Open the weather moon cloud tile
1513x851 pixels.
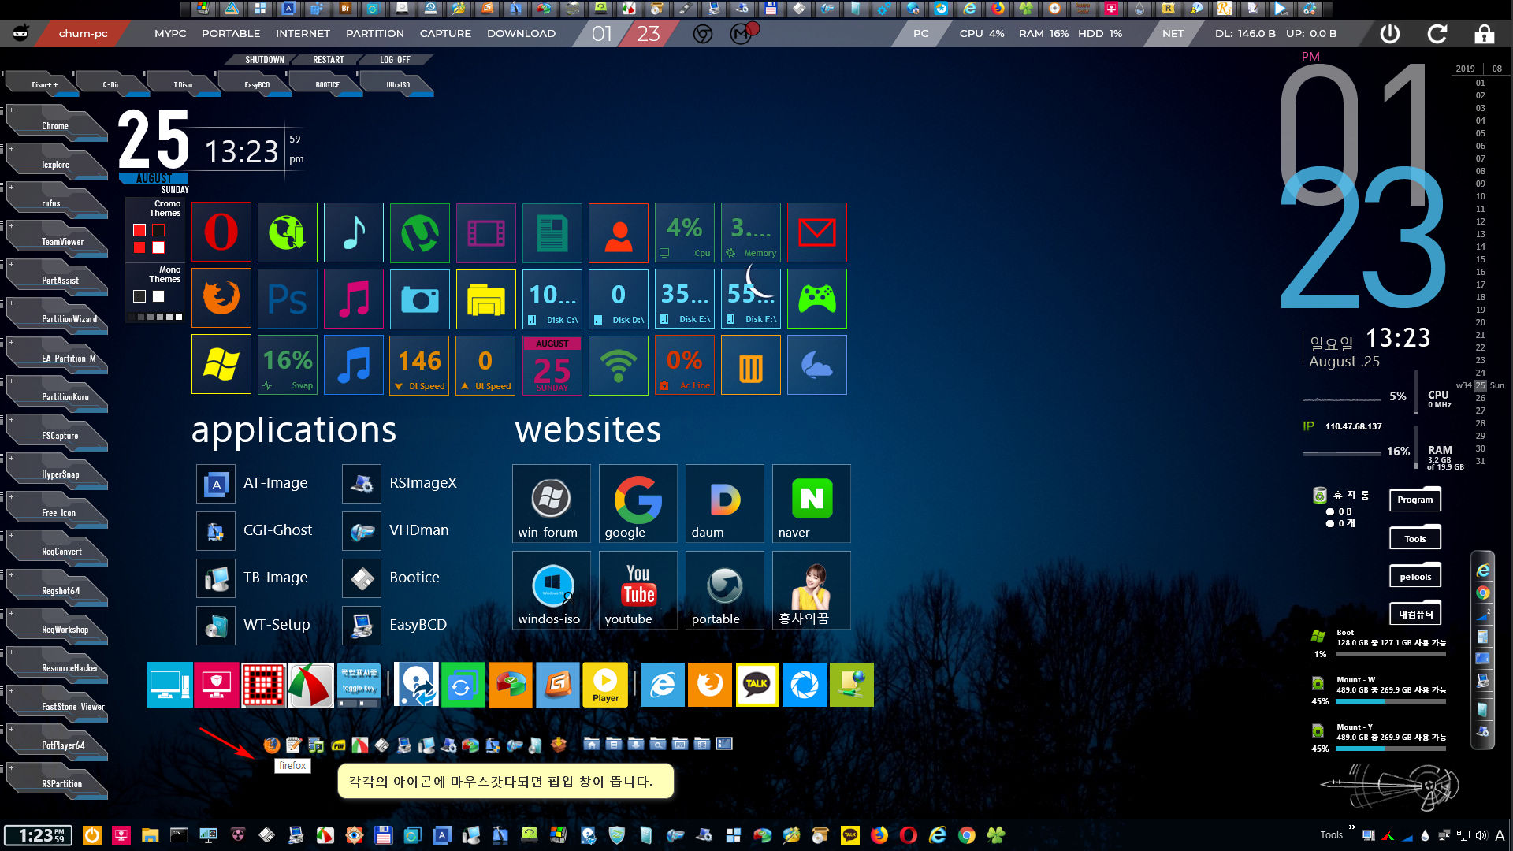point(817,365)
